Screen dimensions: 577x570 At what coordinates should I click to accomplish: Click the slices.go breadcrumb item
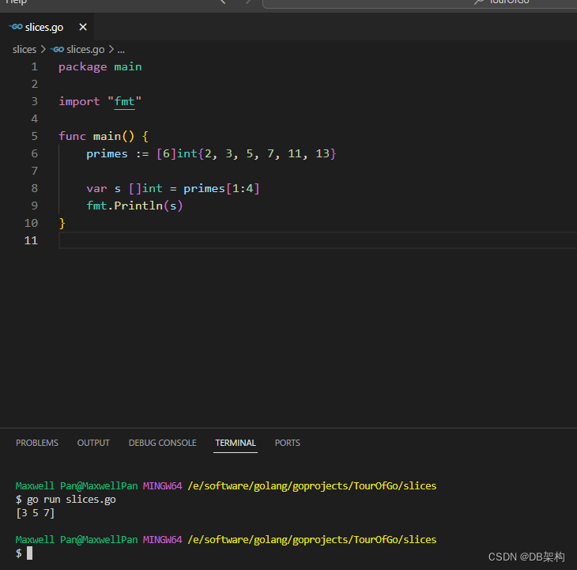[x=85, y=49]
